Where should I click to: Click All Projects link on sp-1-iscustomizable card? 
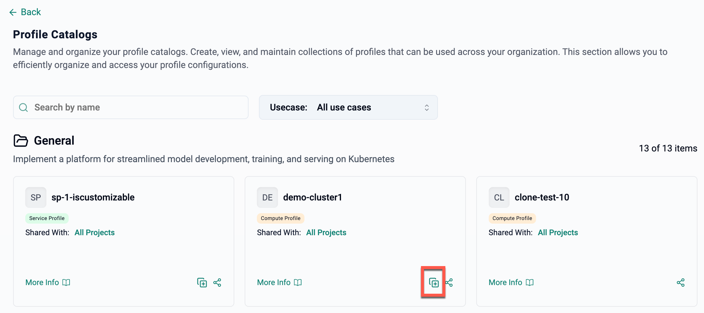pyautogui.click(x=95, y=233)
